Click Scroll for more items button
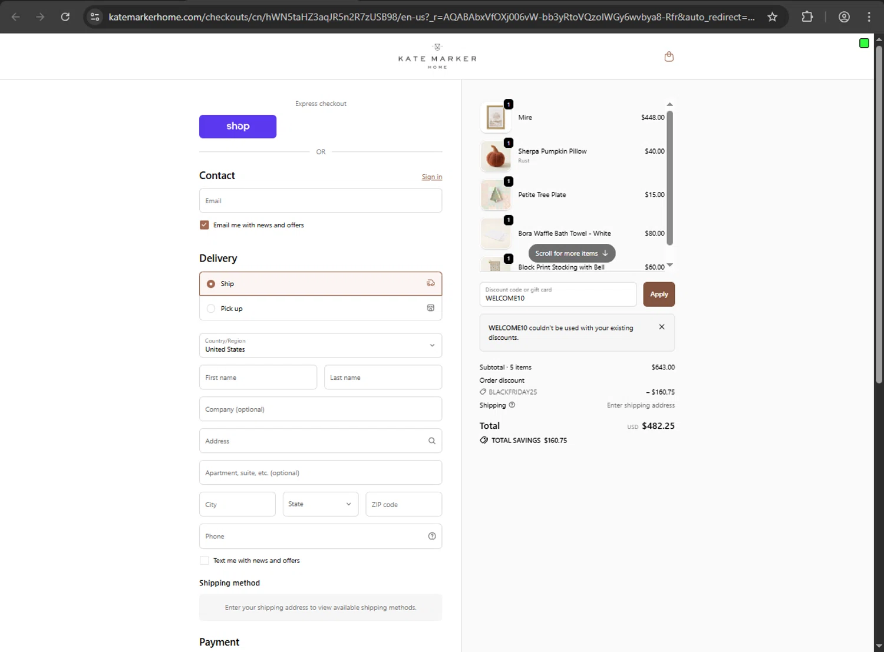The width and height of the screenshot is (884, 652). pos(572,253)
